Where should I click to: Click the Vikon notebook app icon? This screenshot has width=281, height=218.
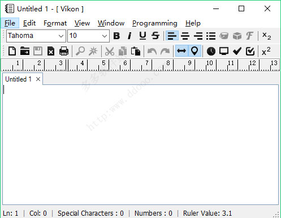[x=10, y=8]
